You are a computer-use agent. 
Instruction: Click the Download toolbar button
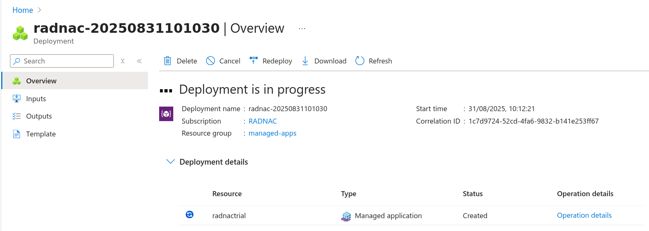click(324, 61)
